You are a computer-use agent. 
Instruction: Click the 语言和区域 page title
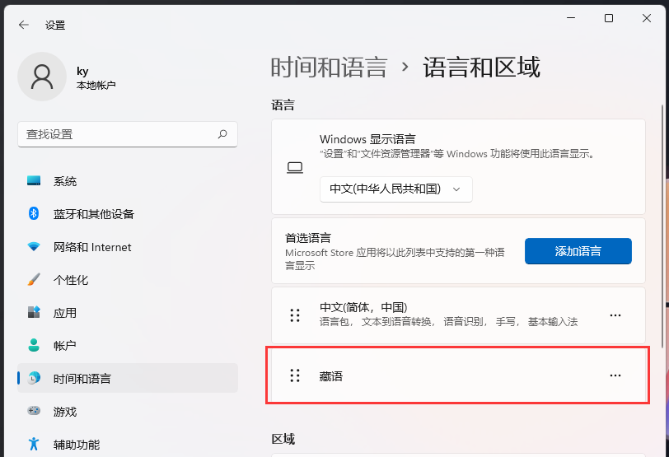point(482,68)
